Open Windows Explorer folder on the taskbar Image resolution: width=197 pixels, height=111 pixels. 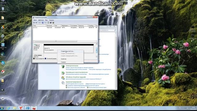point(15,108)
